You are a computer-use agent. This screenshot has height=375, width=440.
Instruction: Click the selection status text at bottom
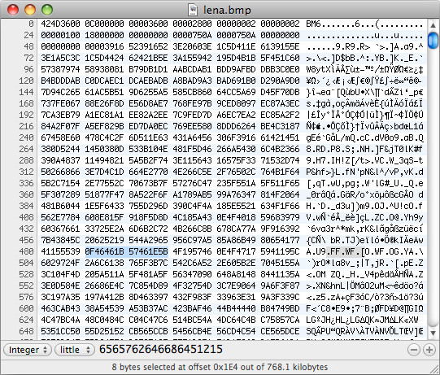[x=220, y=367]
